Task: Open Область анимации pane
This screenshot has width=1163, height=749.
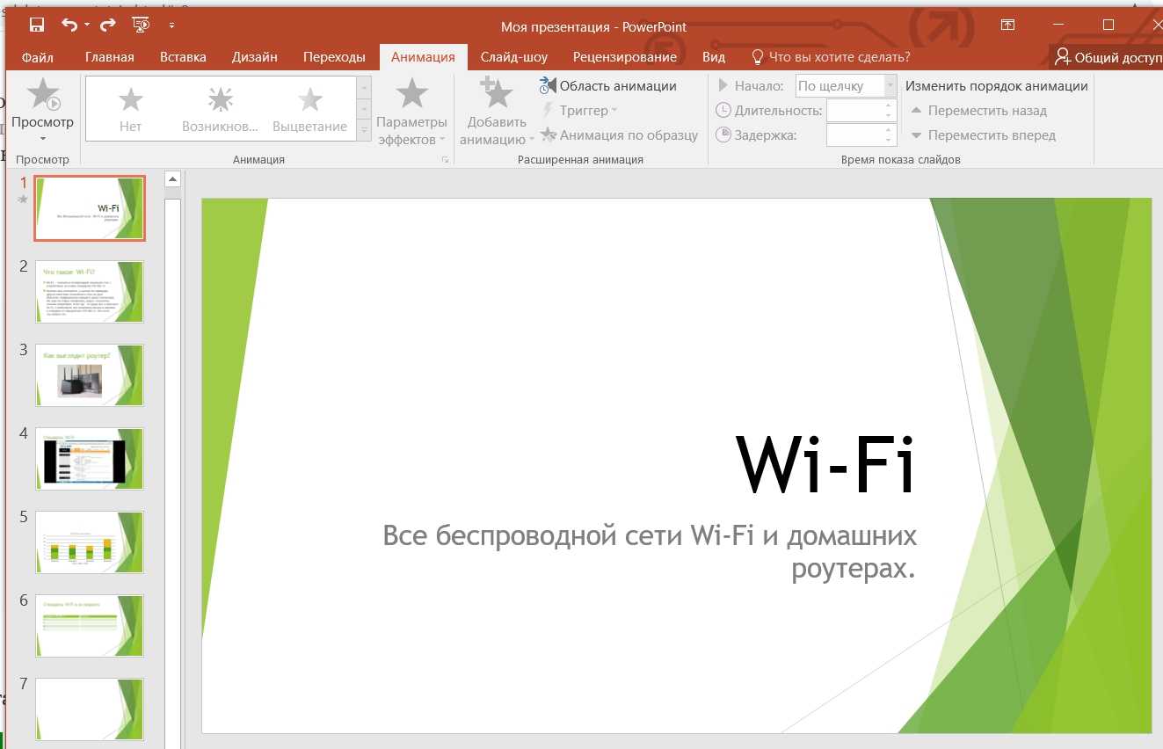Action: (x=608, y=85)
